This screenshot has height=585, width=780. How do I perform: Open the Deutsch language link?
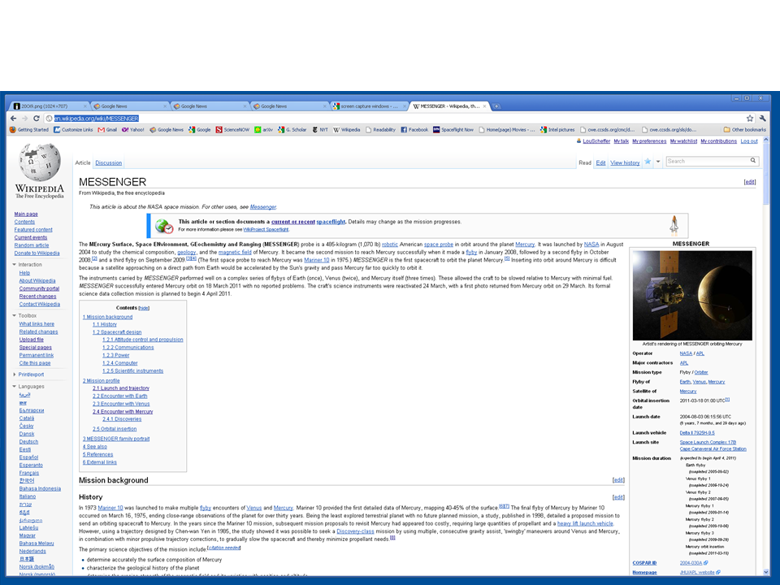[28, 442]
